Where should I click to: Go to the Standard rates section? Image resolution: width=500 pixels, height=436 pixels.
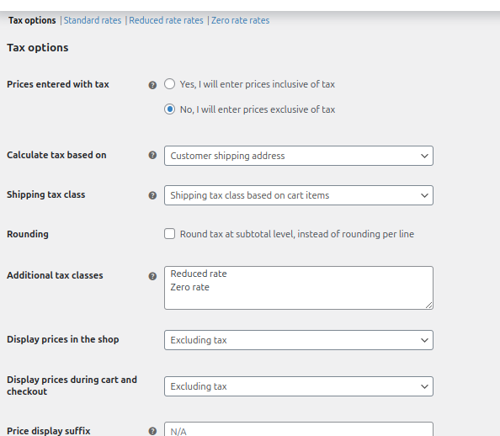93,20
